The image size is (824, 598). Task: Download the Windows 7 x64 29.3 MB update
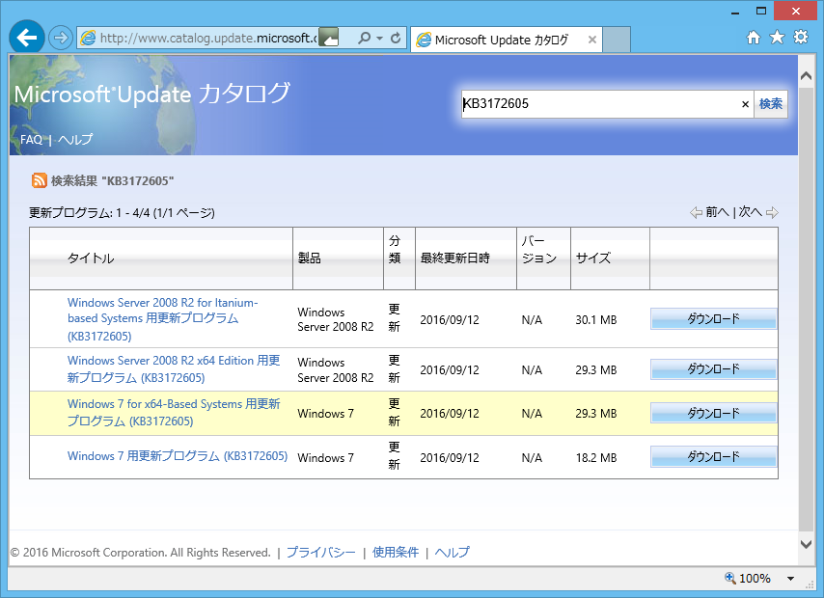click(713, 413)
